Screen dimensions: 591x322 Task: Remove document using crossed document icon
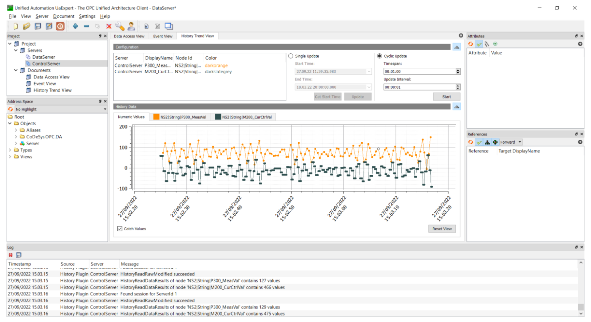(x=157, y=26)
